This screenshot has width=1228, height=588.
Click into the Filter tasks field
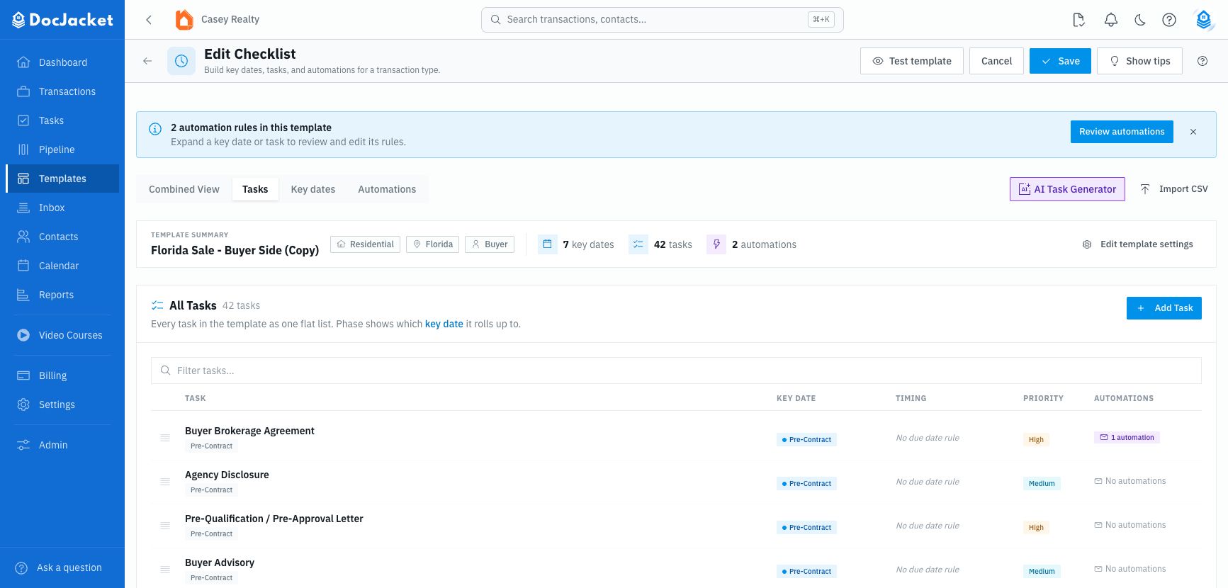tap(676, 371)
